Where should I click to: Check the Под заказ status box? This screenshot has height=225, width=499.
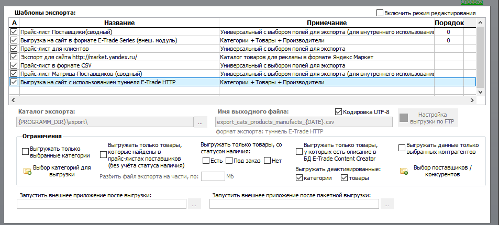pos(229,161)
